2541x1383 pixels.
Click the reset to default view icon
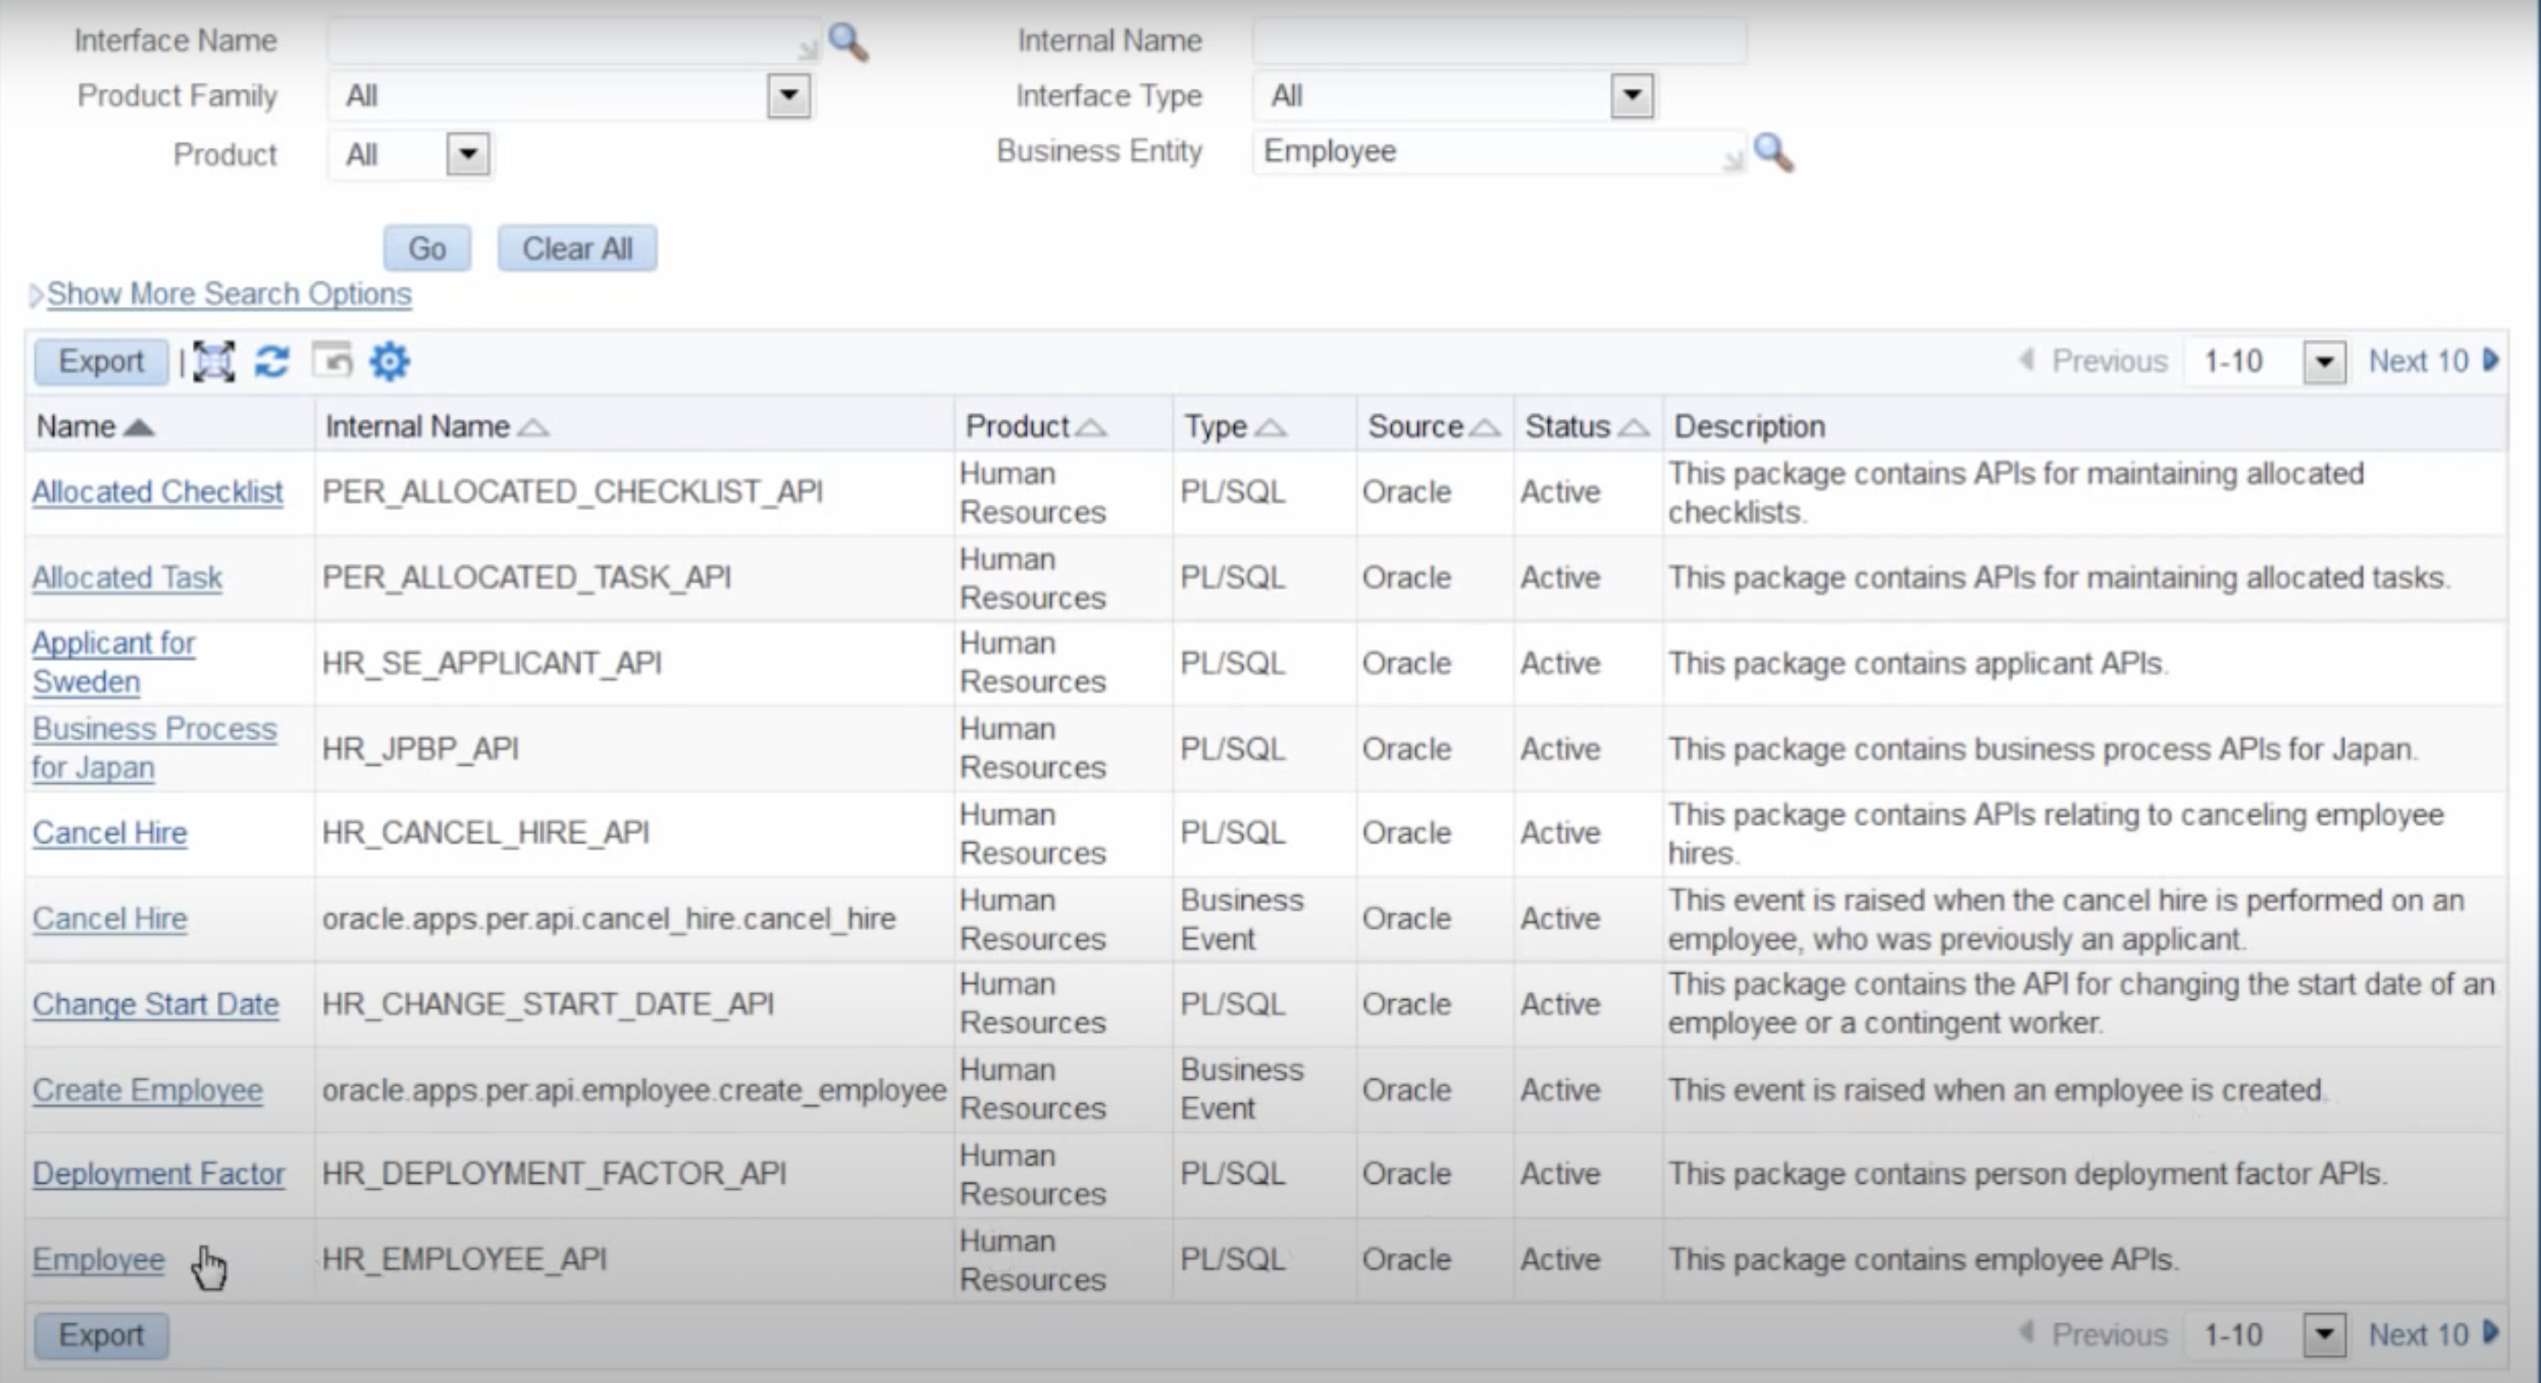point(332,361)
